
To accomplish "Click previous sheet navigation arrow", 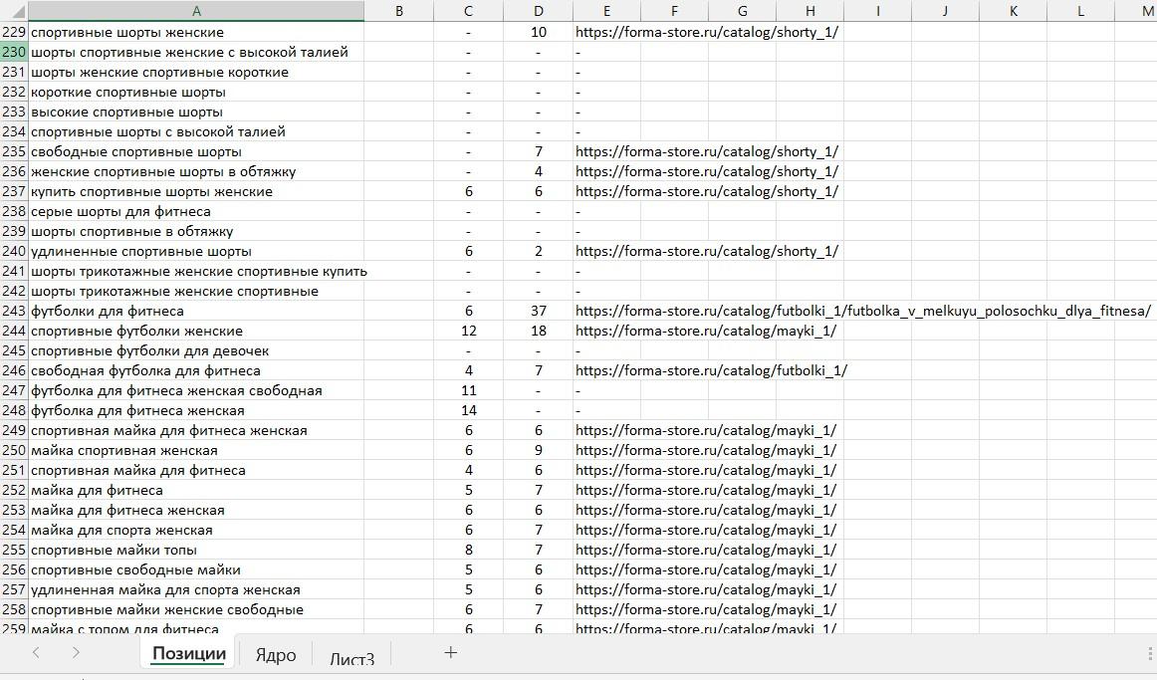I will (x=36, y=653).
